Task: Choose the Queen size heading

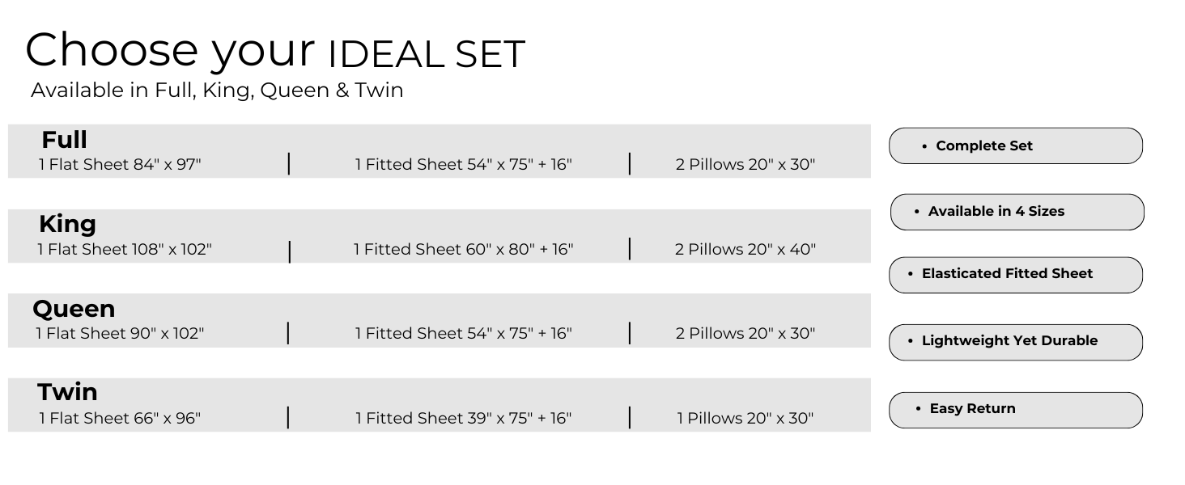Action: click(x=74, y=309)
